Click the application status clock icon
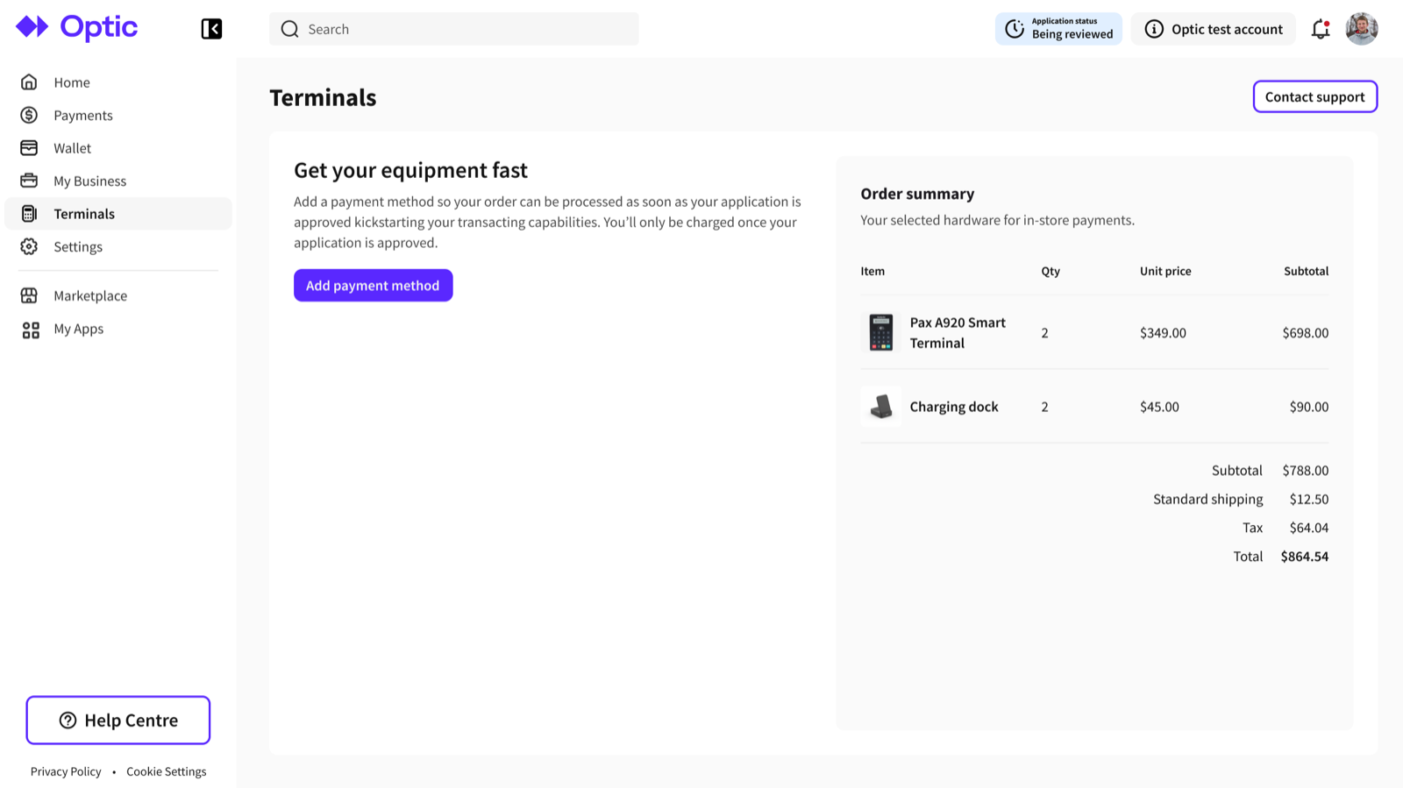The height and width of the screenshot is (788, 1403). pos(1015,29)
